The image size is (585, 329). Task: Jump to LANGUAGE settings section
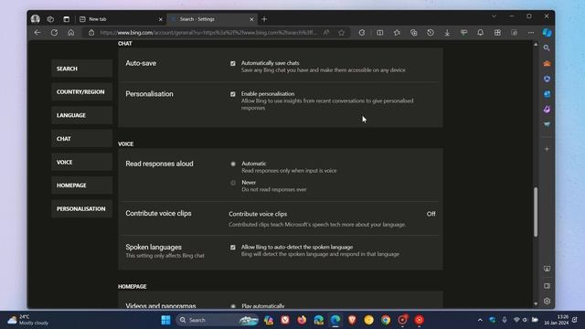coord(81,115)
